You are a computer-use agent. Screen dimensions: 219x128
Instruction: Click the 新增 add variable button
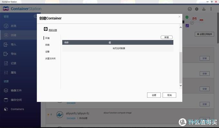tap(167, 37)
